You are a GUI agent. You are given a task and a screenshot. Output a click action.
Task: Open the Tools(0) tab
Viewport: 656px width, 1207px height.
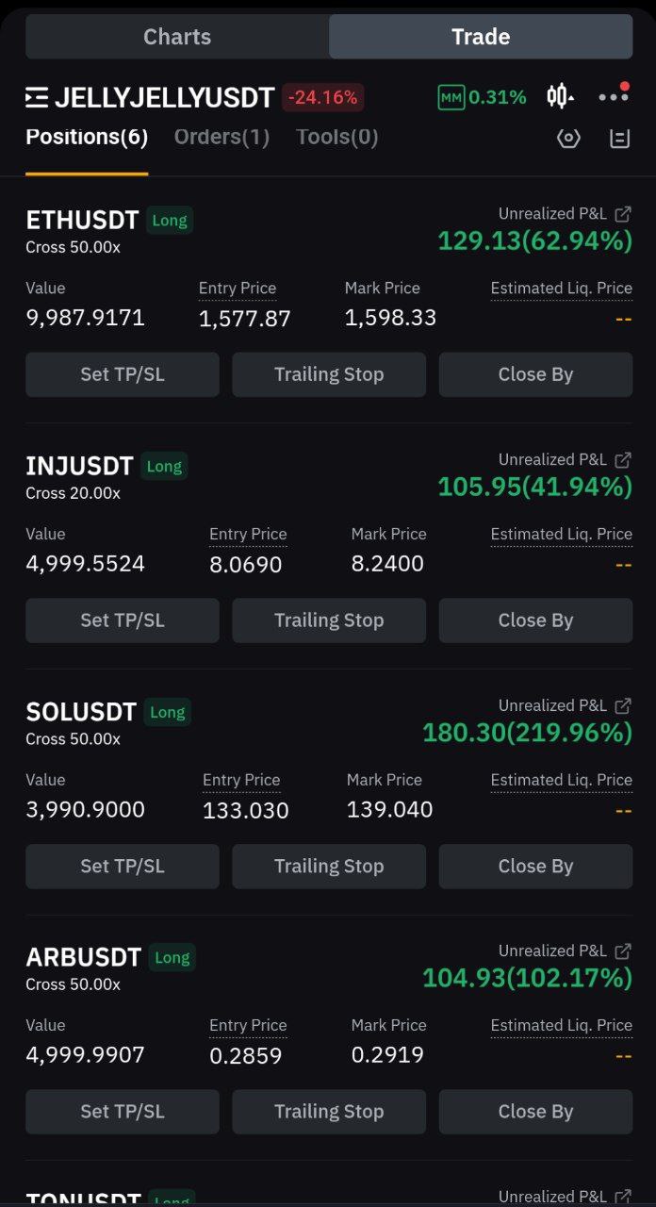pos(336,138)
